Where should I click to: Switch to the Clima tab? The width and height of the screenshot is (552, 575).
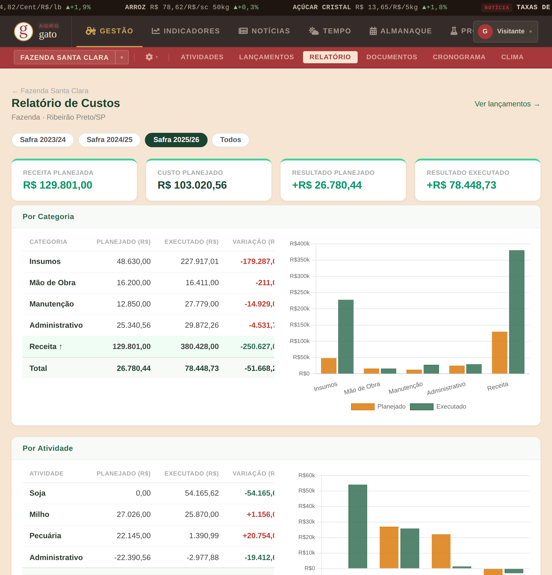coord(512,57)
